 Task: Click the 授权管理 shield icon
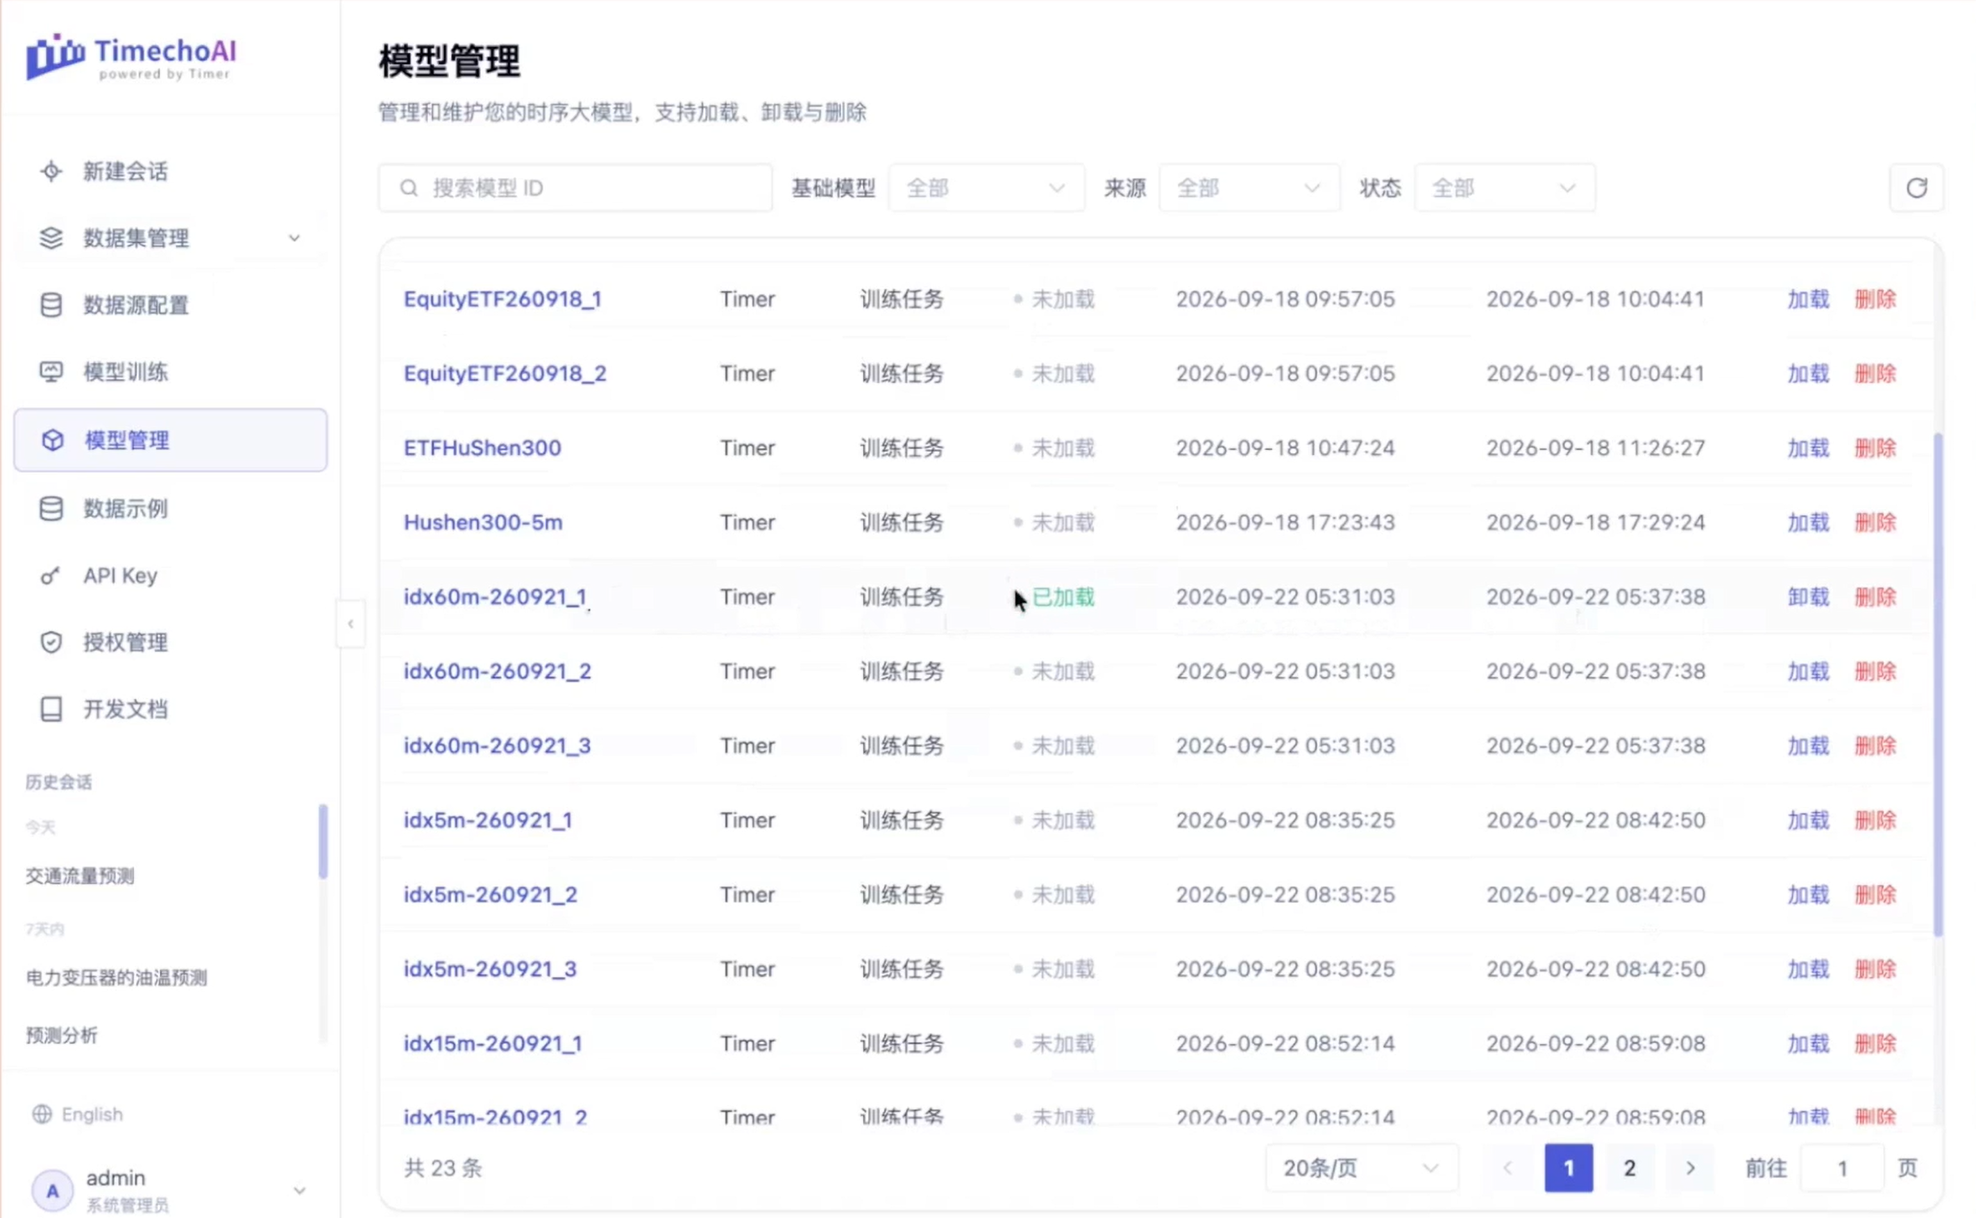tap(51, 643)
